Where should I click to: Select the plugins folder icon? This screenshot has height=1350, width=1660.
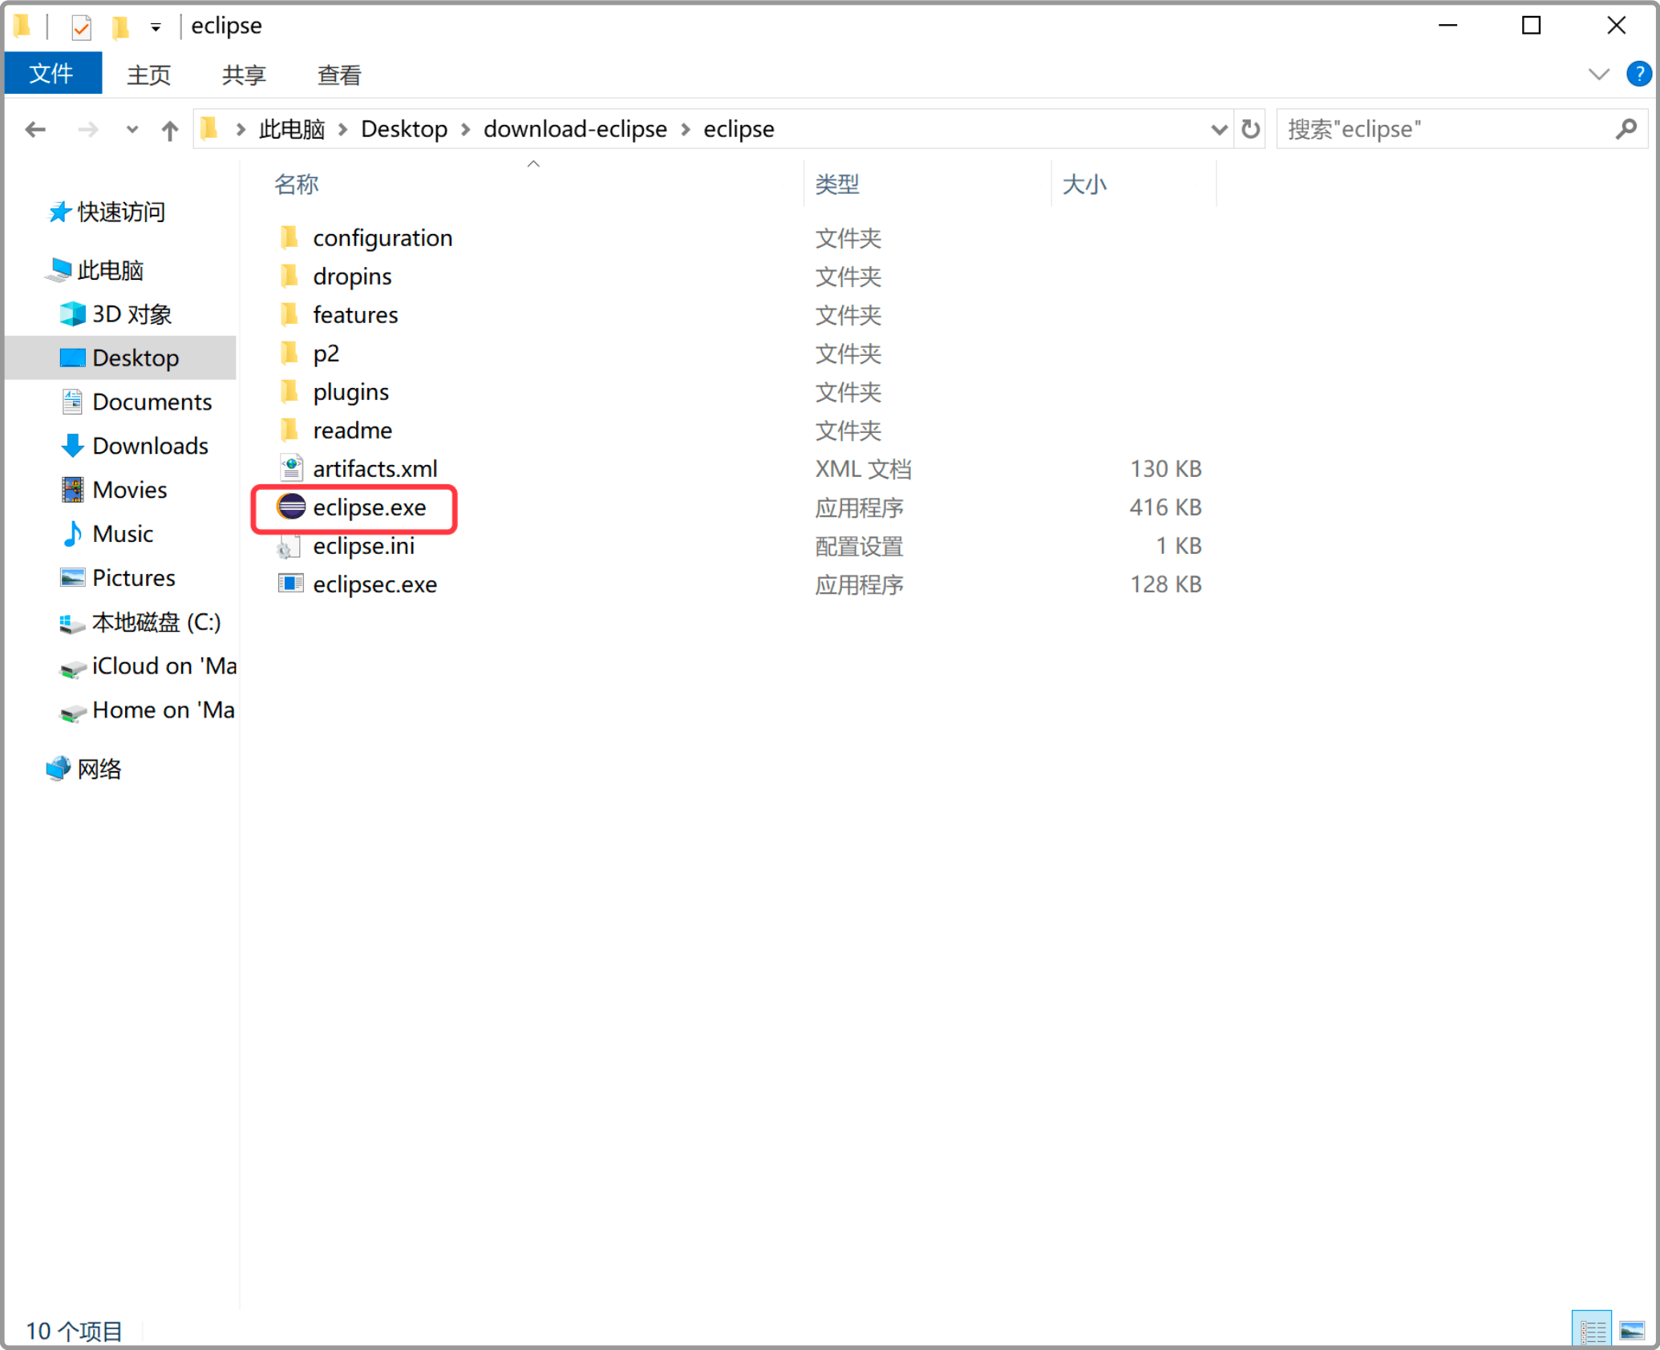[x=289, y=391]
